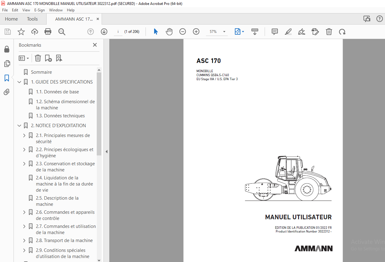Screen dimensions: 385x262
Task: Open the Edit menu
Action: [x=15, y=10]
